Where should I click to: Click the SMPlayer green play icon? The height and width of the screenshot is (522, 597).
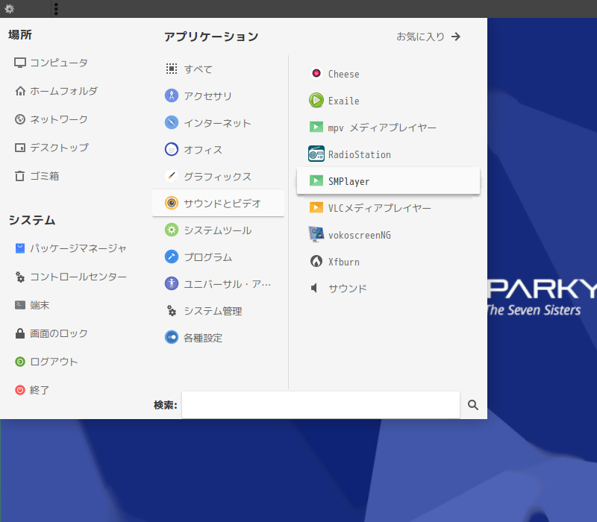(316, 181)
